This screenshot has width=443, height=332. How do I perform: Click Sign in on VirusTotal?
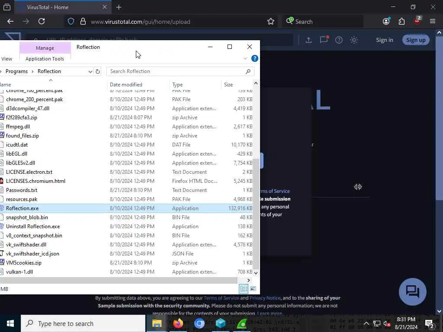tap(384, 40)
